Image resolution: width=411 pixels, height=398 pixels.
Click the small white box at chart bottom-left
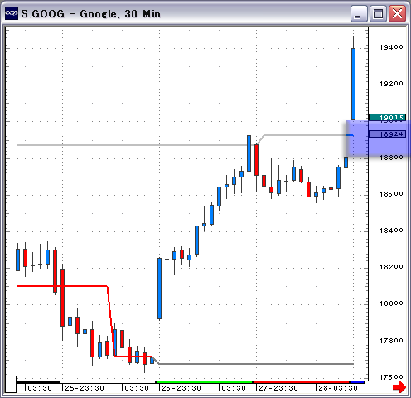coord(11,384)
